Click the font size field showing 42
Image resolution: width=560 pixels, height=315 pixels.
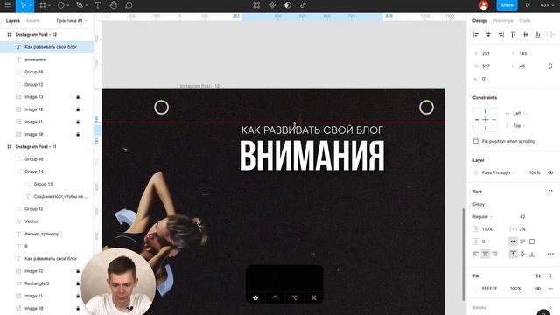coord(522,217)
